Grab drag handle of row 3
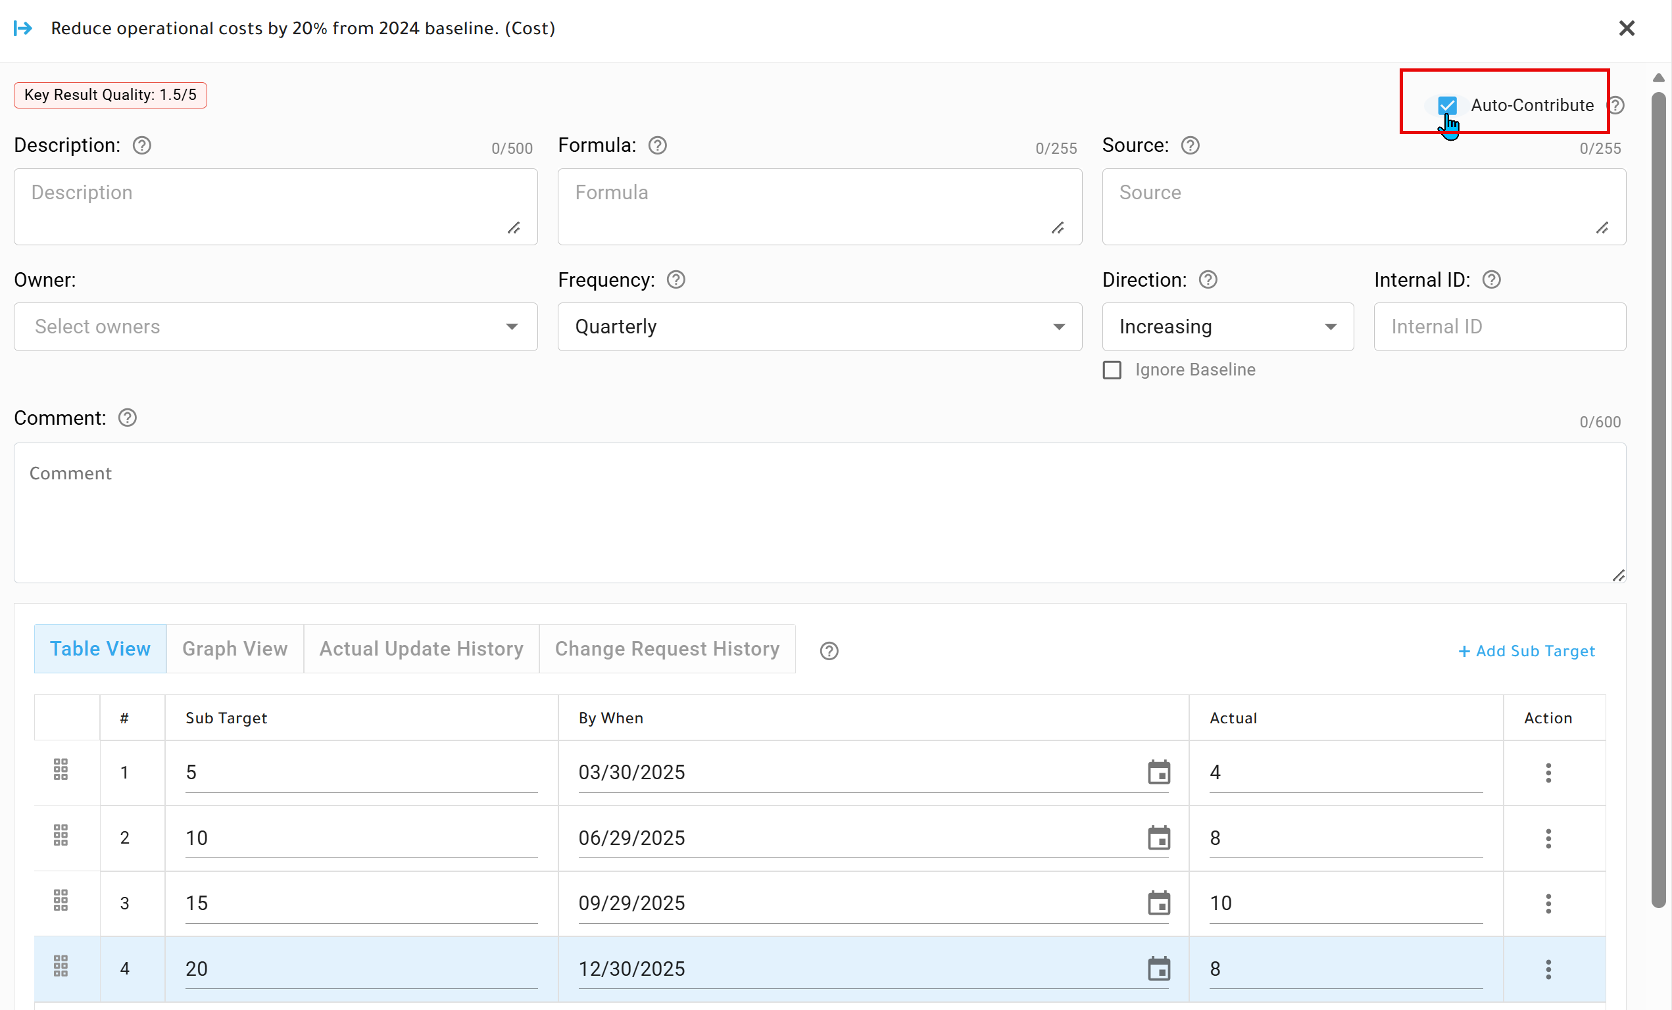This screenshot has width=1672, height=1010. pos(61,900)
